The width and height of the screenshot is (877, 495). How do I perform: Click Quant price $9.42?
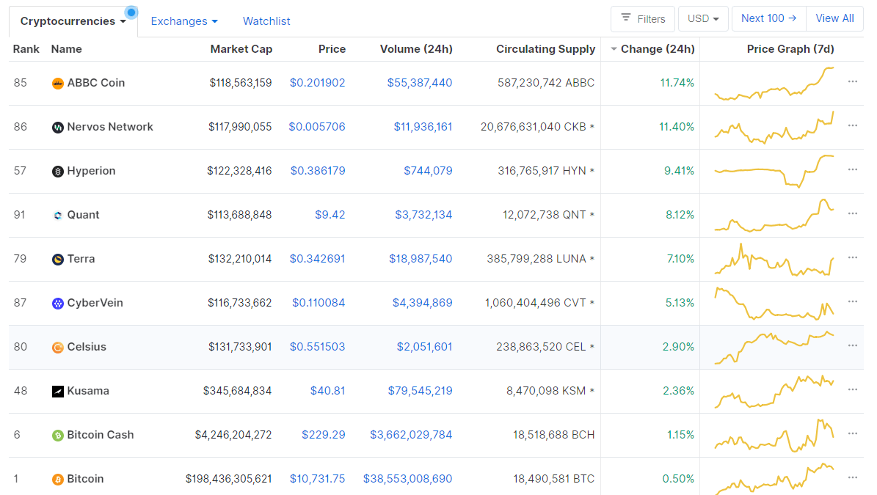click(330, 215)
